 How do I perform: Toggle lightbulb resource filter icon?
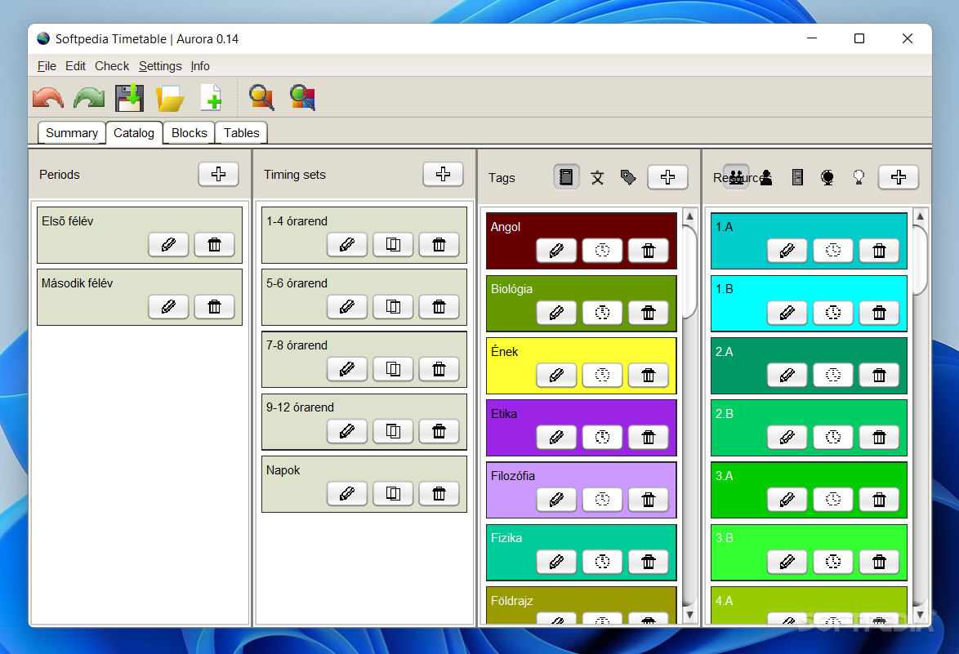click(859, 177)
